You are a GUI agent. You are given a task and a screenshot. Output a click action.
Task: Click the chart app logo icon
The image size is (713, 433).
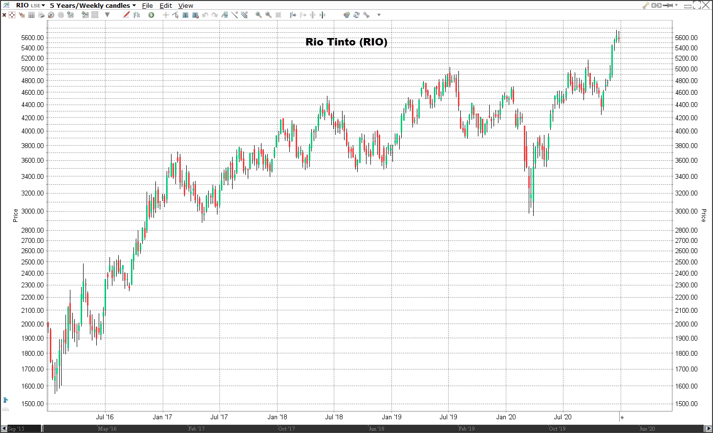6,5
